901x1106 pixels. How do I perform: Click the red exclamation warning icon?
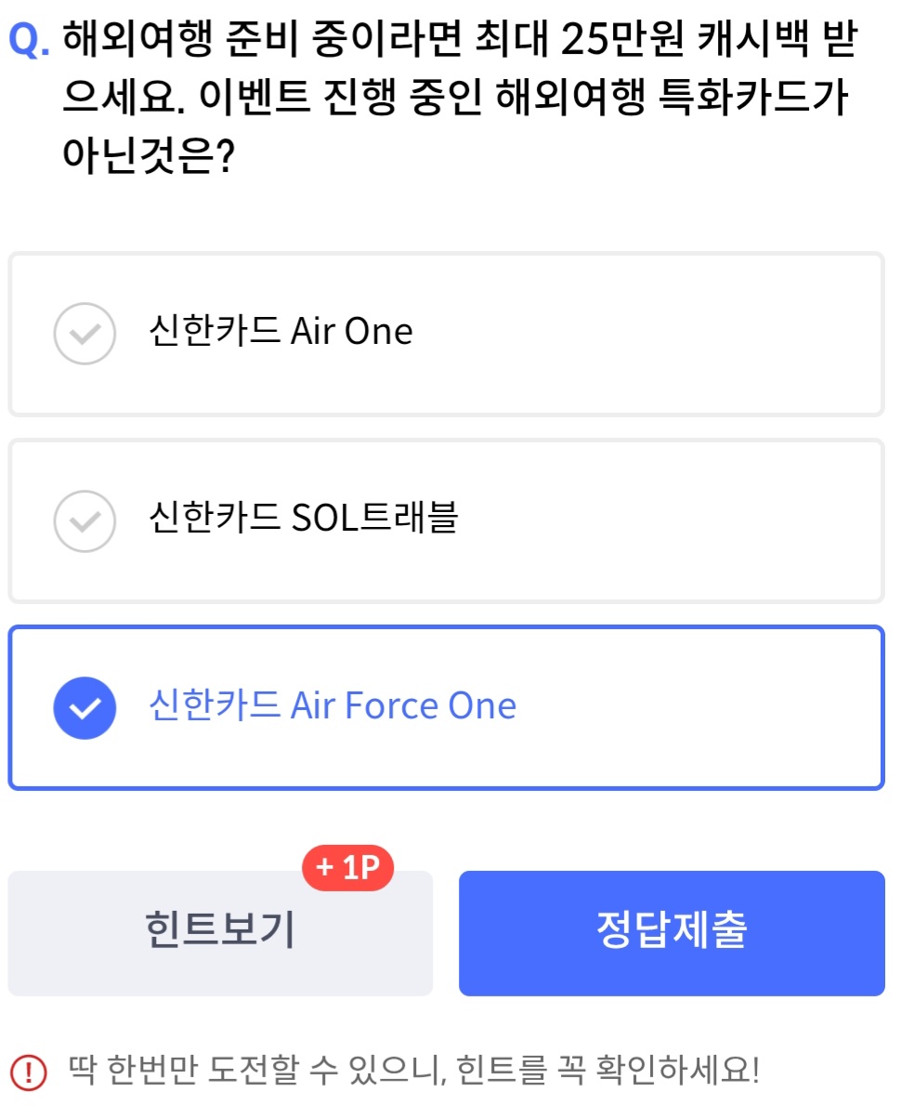[28, 1073]
